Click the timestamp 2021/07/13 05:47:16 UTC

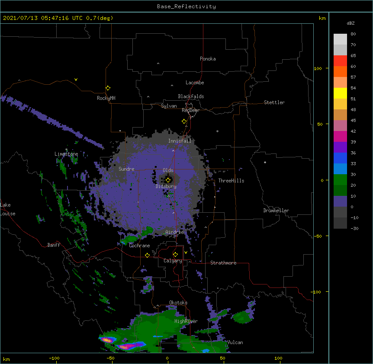click(x=43, y=18)
